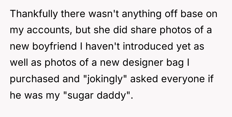Click the word "designer"

(x=143, y=63)
